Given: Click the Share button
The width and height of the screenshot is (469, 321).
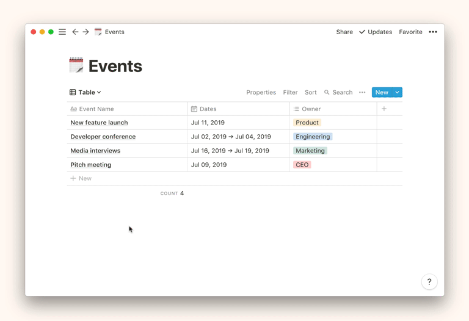Looking at the screenshot, I should (x=344, y=32).
